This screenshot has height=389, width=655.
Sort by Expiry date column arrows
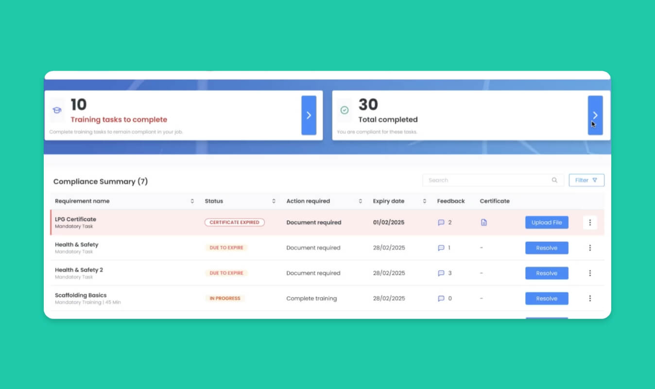[424, 201]
